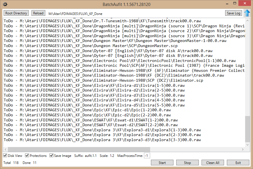Image resolution: width=253 pixels, height=169 pixels.
Task: Close the BatchAufit window
Action: coord(245,4)
